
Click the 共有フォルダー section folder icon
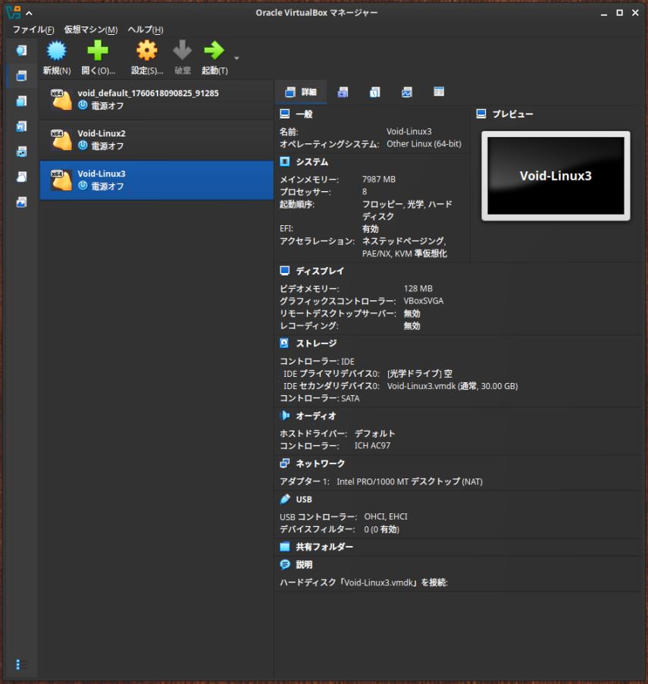coord(285,547)
